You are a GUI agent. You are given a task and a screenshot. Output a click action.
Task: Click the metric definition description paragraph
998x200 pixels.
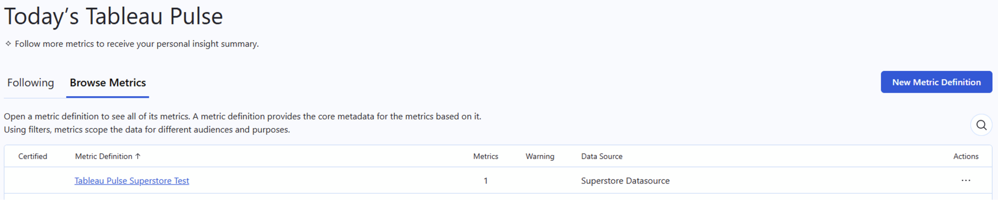[242, 123]
